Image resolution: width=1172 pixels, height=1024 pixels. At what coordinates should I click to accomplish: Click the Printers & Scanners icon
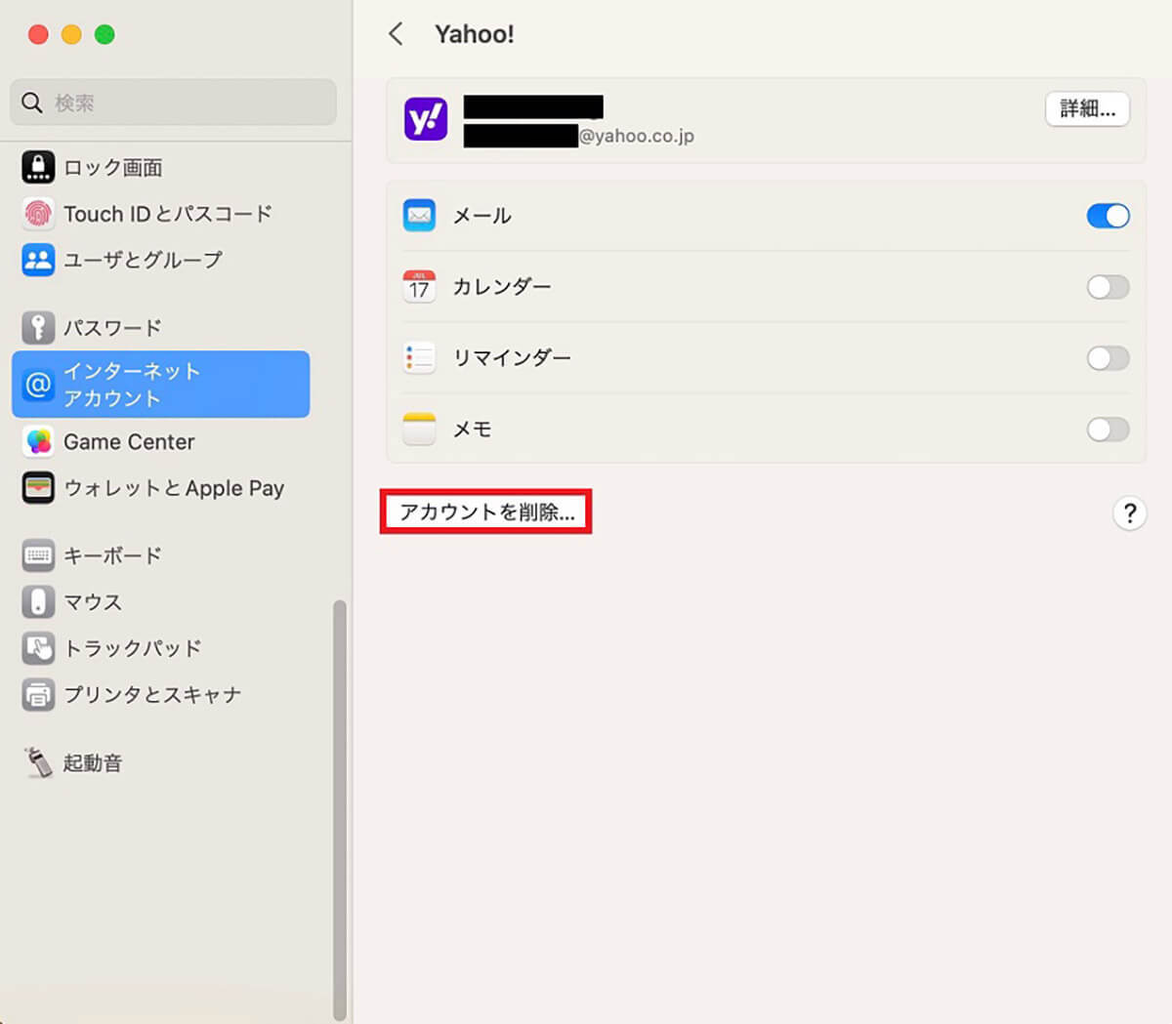coord(38,694)
